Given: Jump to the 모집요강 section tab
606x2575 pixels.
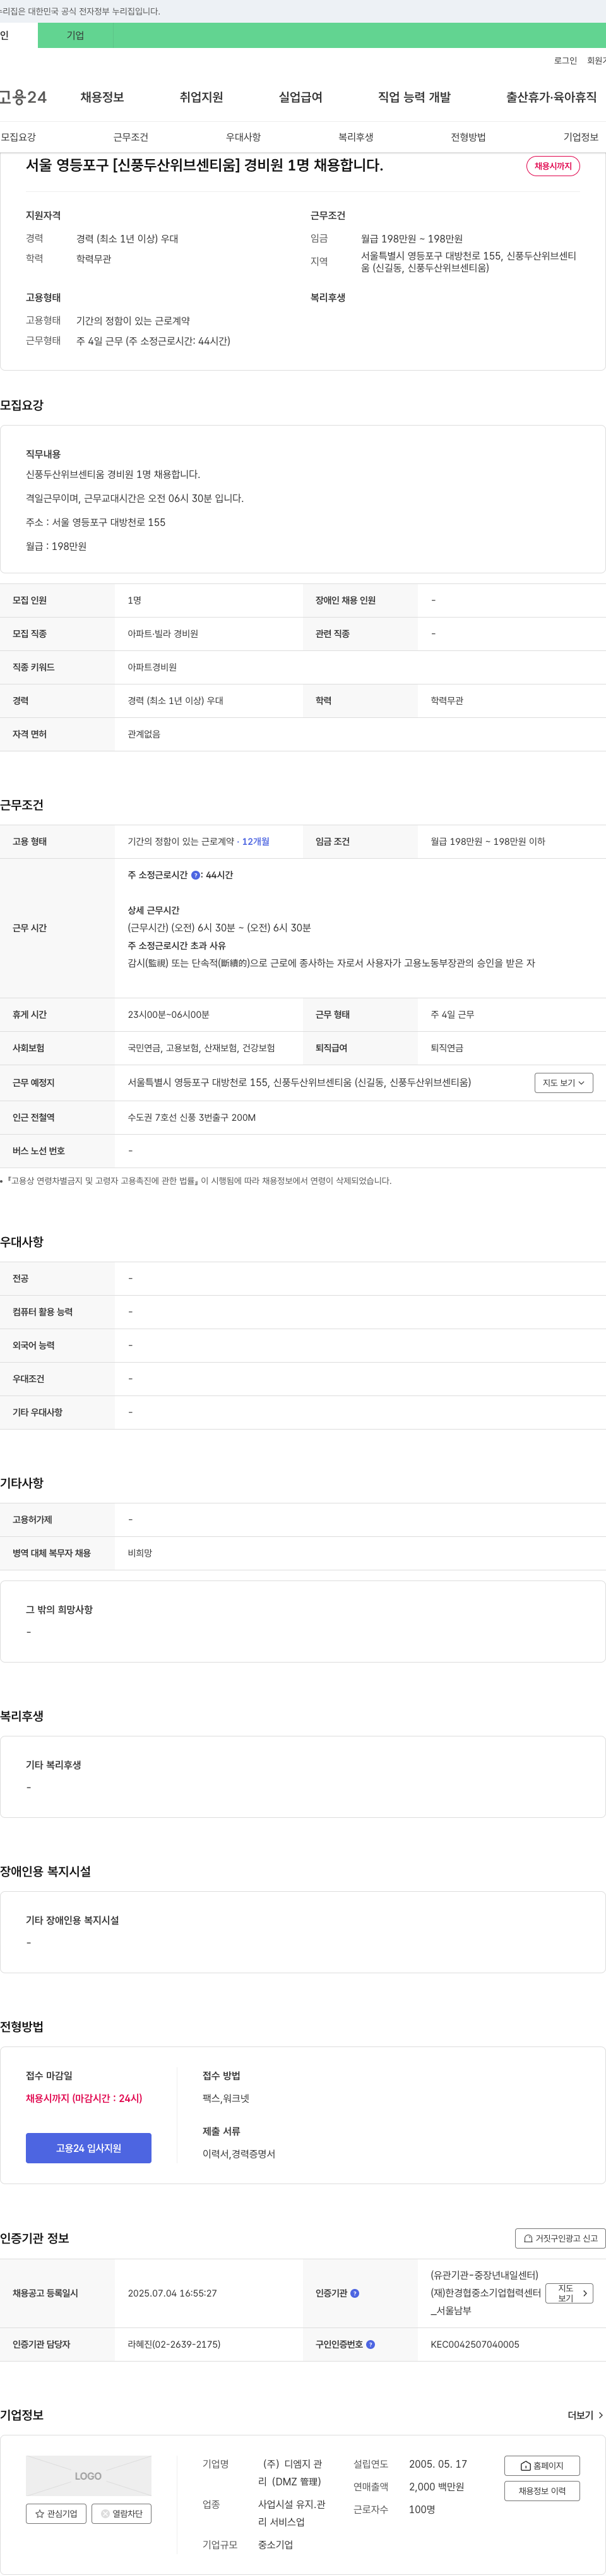Looking at the screenshot, I should click(x=18, y=137).
